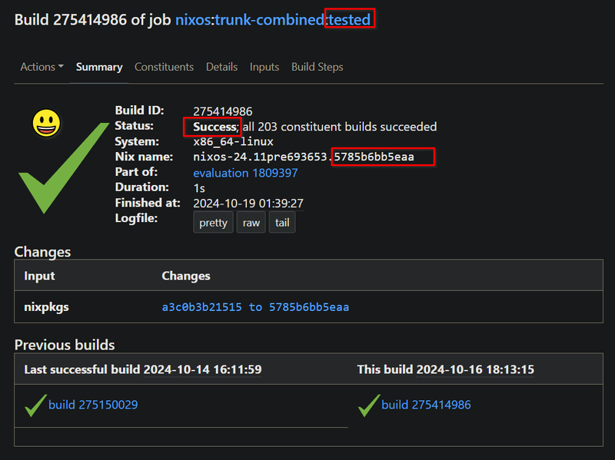615x460 pixels.
Task: Open the raw logfile
Action: (251, 223)
